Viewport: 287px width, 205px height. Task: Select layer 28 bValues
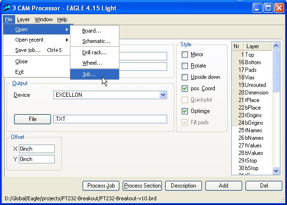(x=252, y=153)
